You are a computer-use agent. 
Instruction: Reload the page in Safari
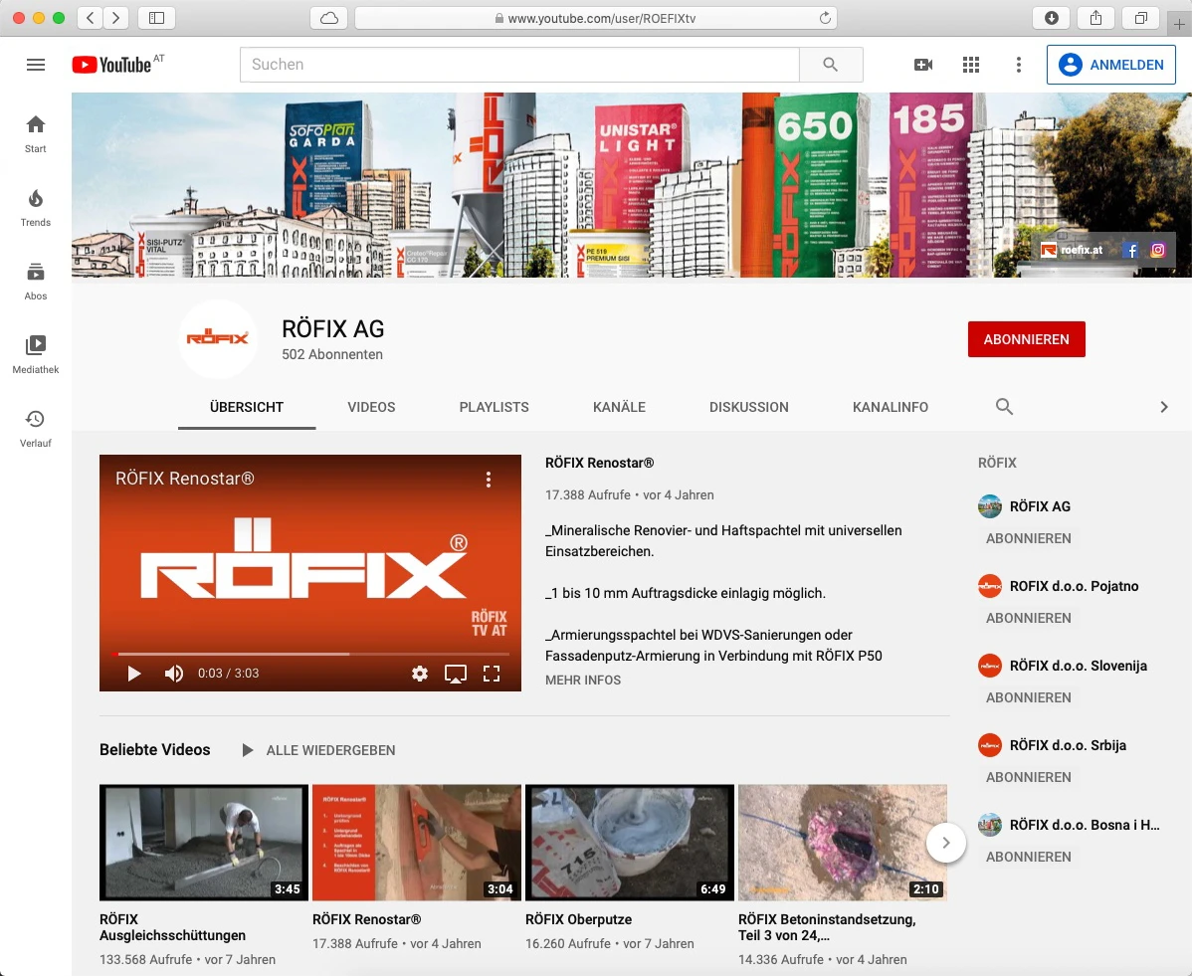click(x=825, y=18)
